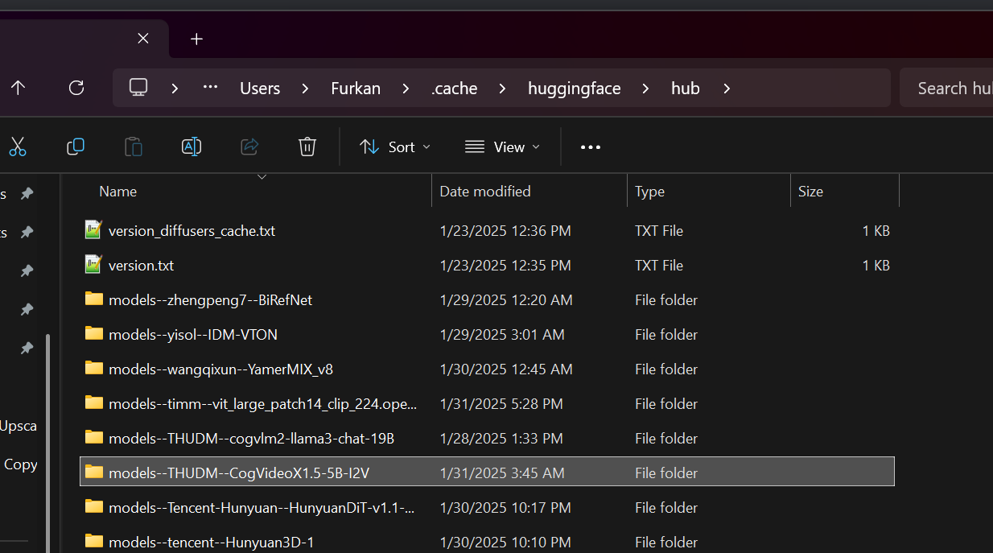Go up one folder level
The image size is (993, 553).
18,88
